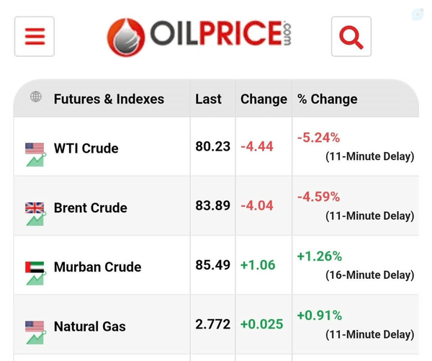Click the red search magnifier icon
Viewport: 432px width, 361px height.
point(351,37)
